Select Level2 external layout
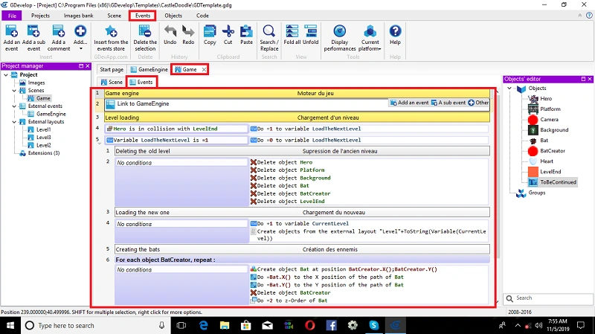The image size is (595, 334). click(x=44, y=145)
